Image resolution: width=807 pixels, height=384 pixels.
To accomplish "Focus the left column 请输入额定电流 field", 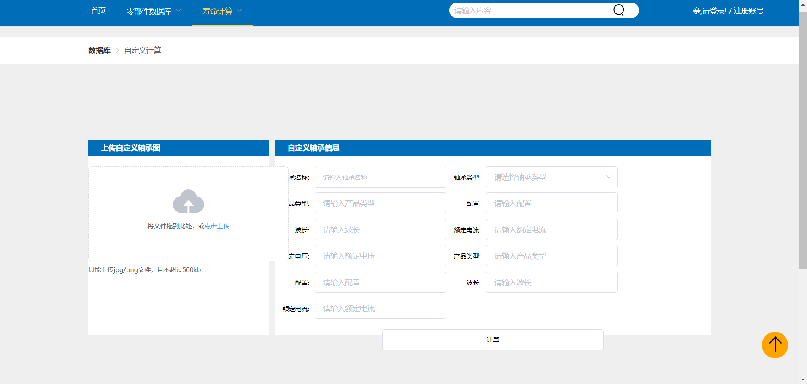I will pos(380,309).
